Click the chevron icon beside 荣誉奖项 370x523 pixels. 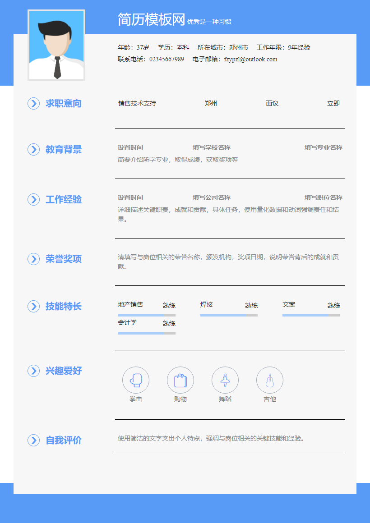[x=33, y=259]
